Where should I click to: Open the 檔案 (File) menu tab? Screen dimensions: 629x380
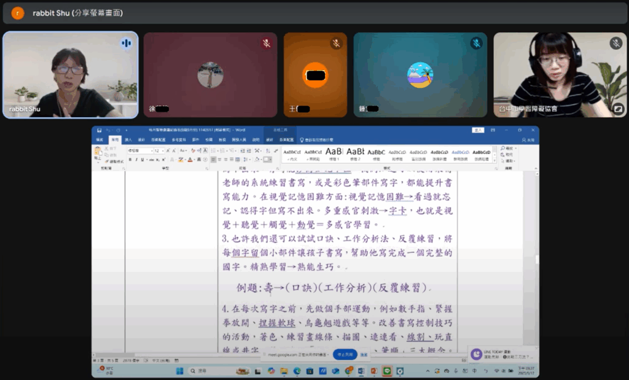[100, 139]
